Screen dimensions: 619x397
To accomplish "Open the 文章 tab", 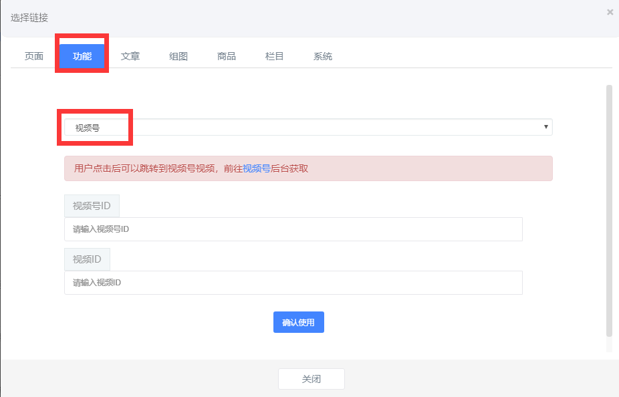I will pyautogui.click(x=130, y=56).
